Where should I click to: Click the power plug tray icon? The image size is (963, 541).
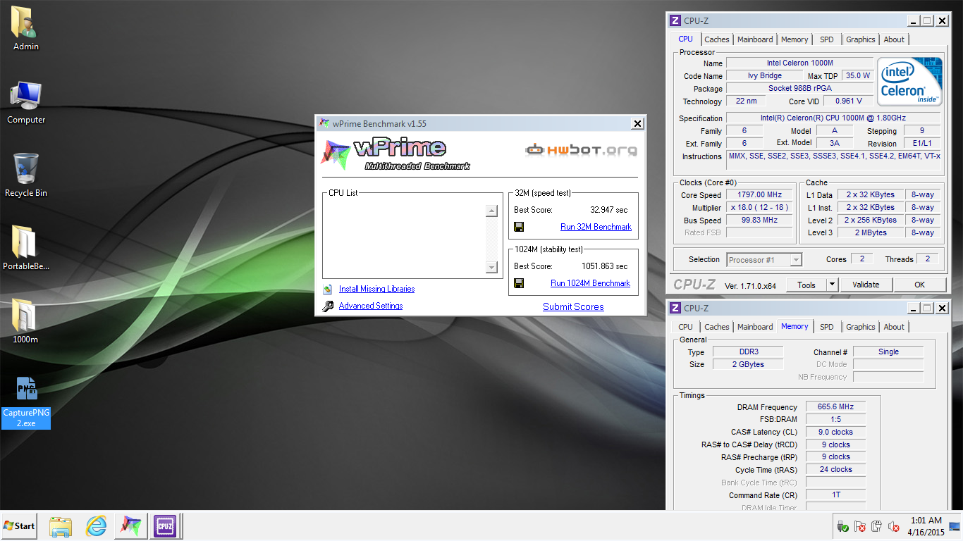876,526
